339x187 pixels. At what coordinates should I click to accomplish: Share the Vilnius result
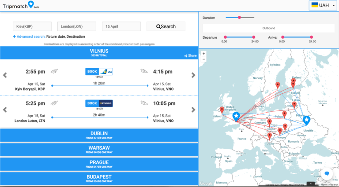pos(191,56)
